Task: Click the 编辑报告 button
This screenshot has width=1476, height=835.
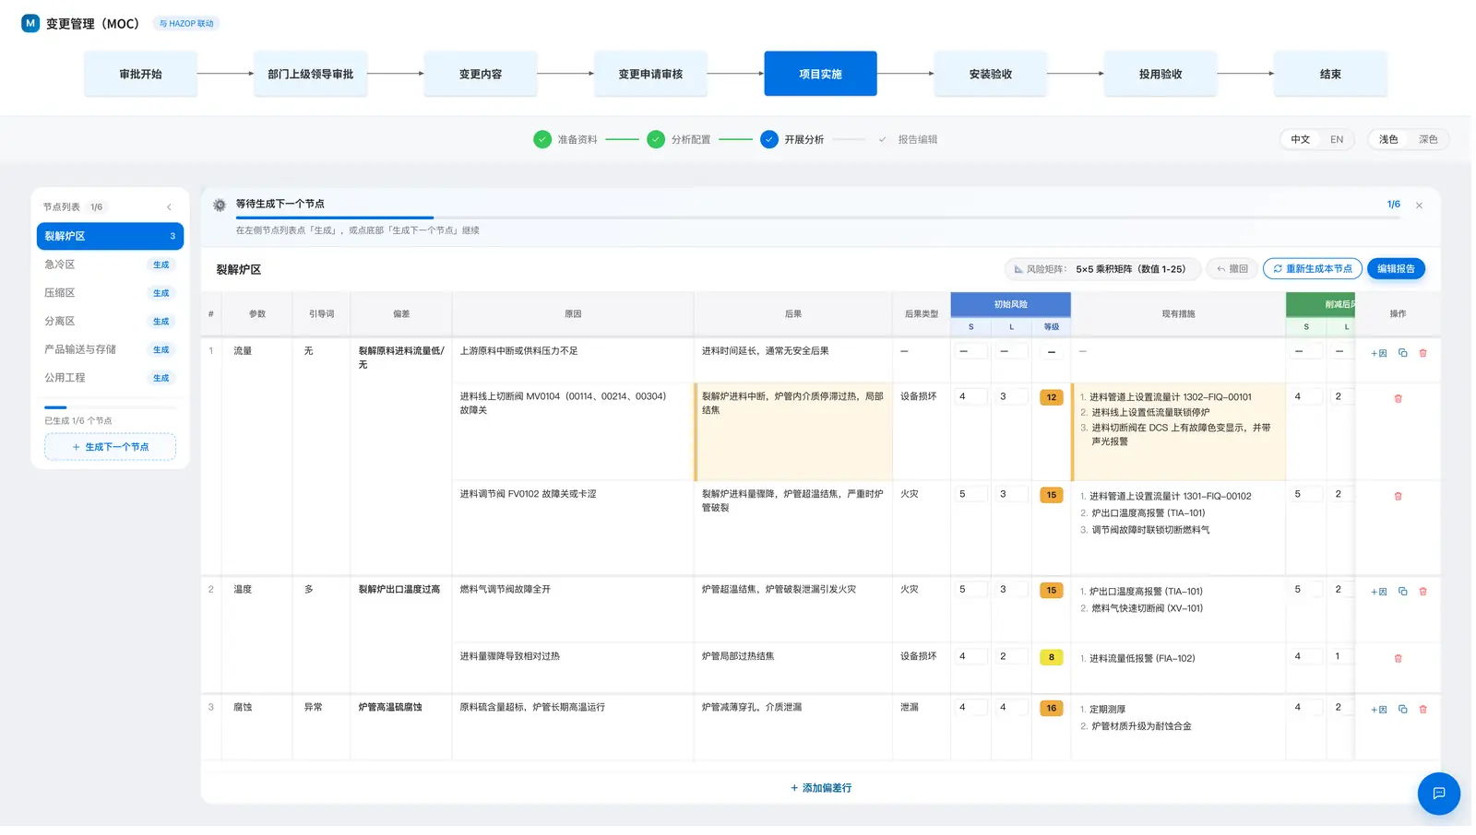Action: (1396, 269)
